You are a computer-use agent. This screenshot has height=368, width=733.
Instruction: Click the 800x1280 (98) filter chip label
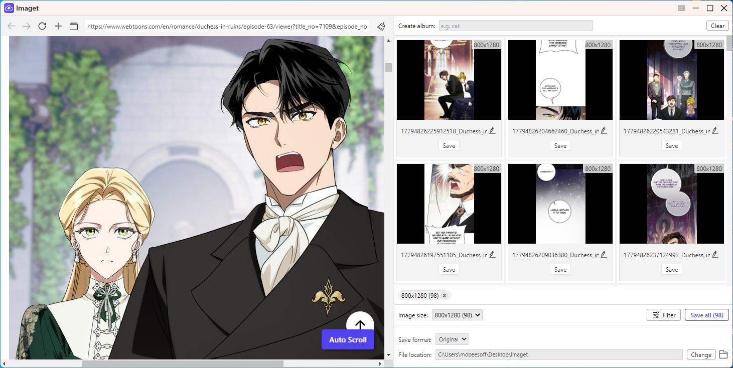tap(420, 295)
